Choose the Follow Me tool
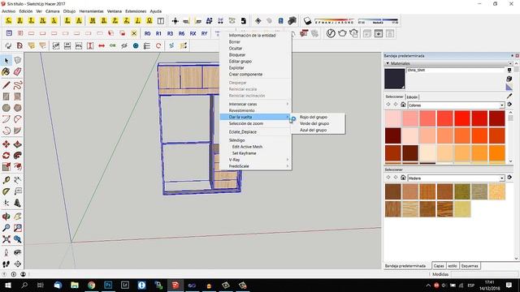 coord(18,155)
